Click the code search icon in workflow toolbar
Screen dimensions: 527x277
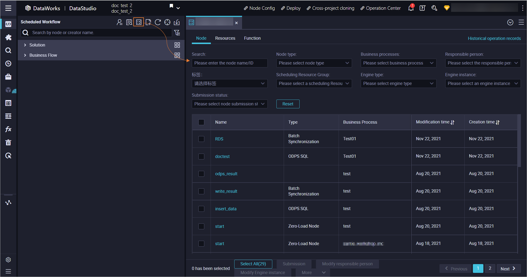pos(129,22)
